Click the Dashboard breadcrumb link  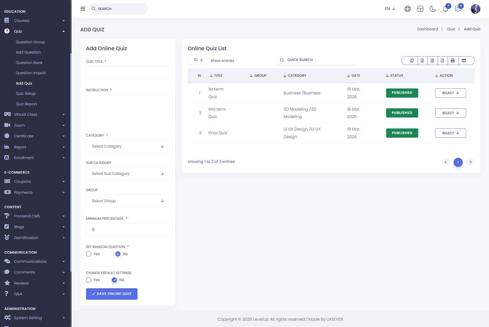coord(427,29)
